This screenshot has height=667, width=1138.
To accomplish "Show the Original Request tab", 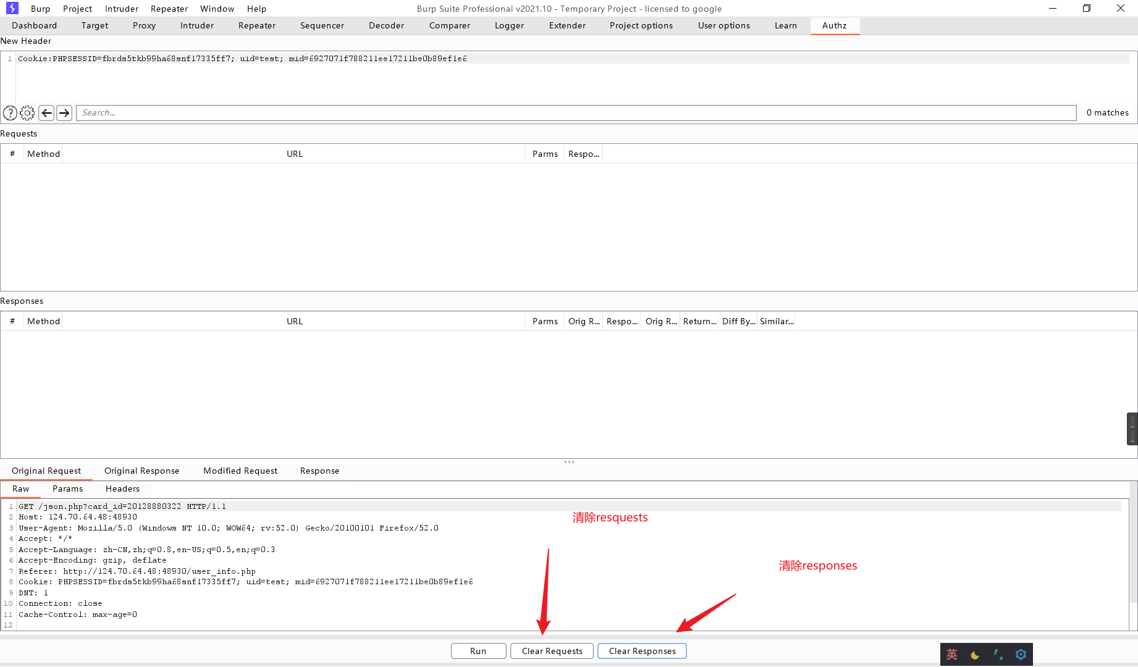I will pyautogui.click(x=46, y=471).
